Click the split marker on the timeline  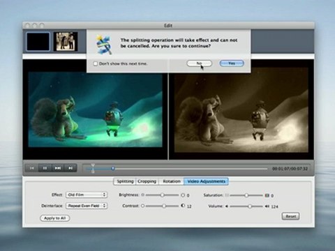tap(93, 168)
